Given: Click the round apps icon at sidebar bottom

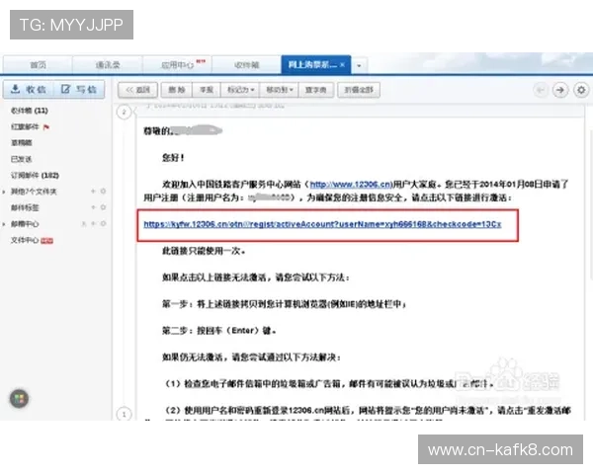Looking at the screenshot, I should (x=19, y=399).
